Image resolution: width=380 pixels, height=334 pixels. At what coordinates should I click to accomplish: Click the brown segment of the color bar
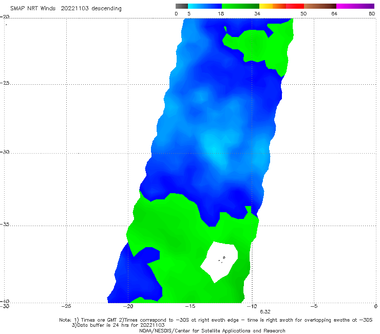320,6
